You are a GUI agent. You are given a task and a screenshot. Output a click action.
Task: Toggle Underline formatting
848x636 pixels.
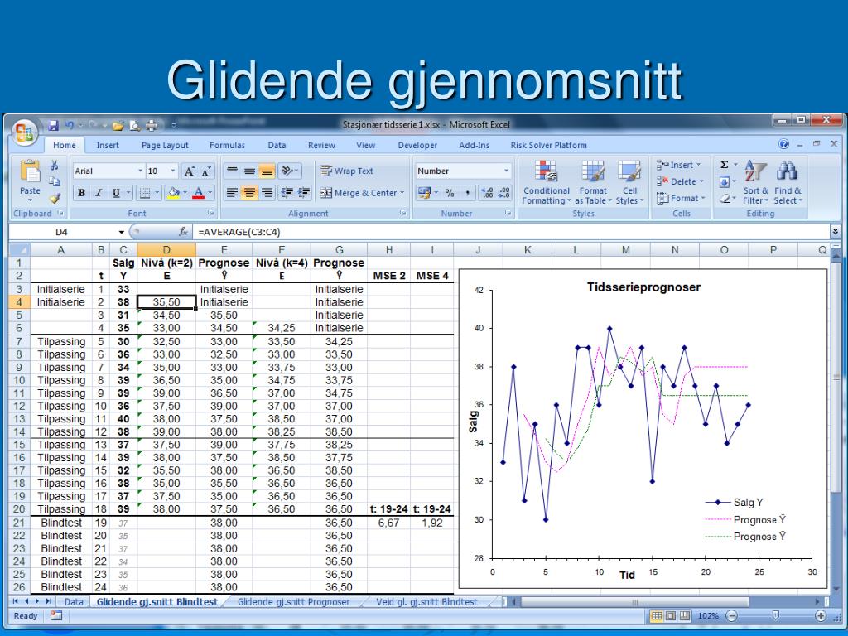[x=116, y=193]
